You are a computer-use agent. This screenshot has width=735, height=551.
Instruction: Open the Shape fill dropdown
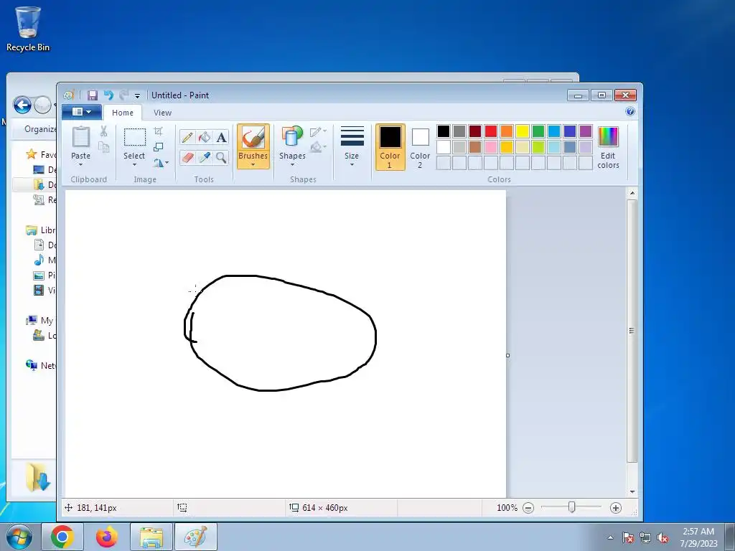[x=318, y=147]
